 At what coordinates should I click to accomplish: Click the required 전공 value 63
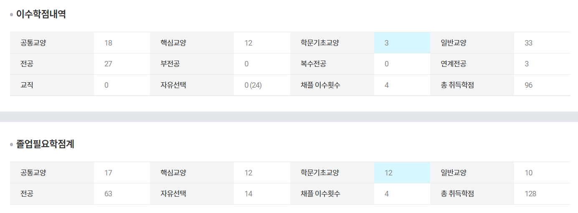pos(109,194)
